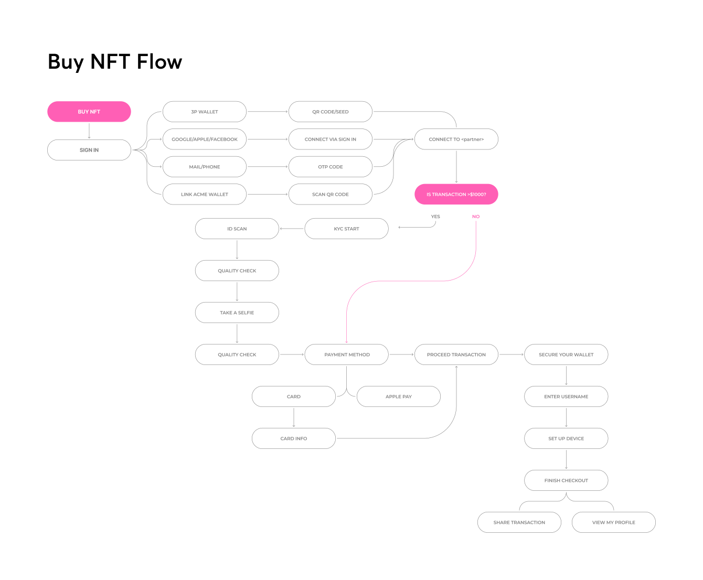Viewport: 703px width, 580px height.
Task: Select the TAKE A SELFIE node
Action: click(237, 313)
